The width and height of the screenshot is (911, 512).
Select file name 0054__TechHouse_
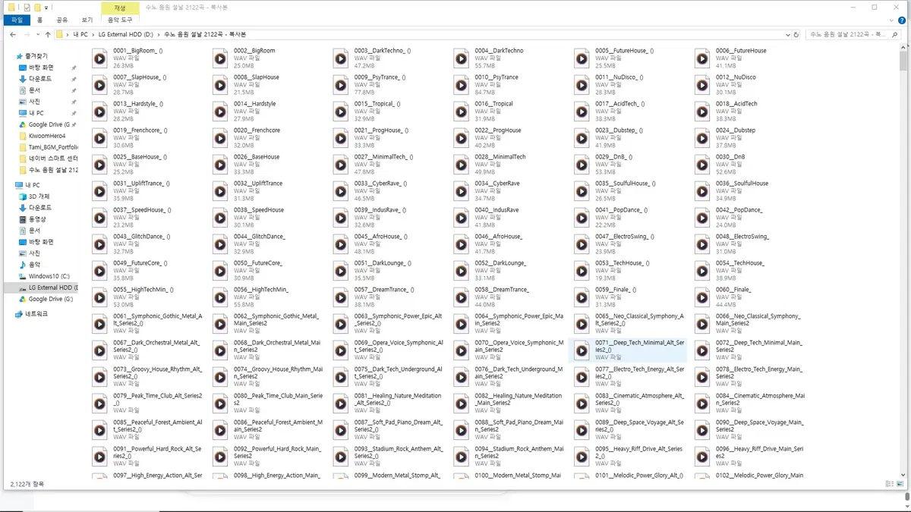739,263
